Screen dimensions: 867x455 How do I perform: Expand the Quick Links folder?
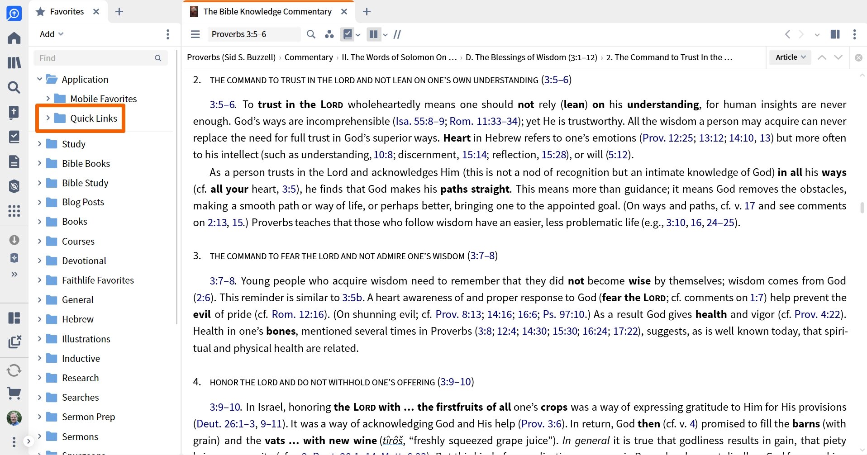(48, 118)
